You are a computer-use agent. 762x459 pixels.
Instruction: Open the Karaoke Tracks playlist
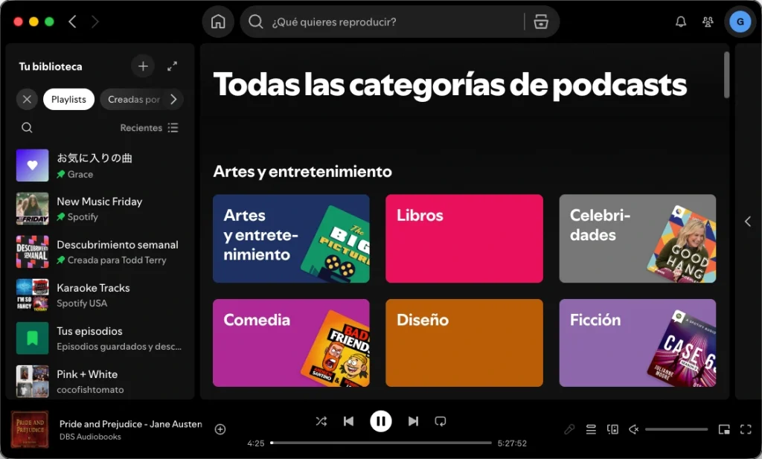click(x=100, y=295)
